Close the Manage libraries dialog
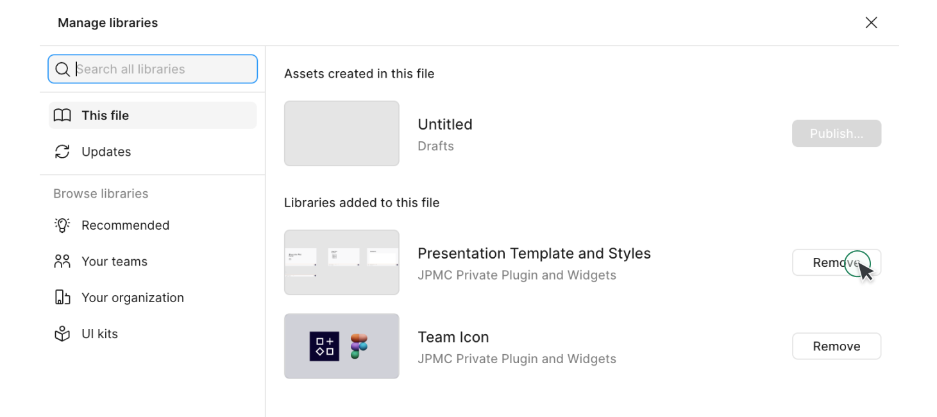 pyautogui.click(x=871, y=22)
